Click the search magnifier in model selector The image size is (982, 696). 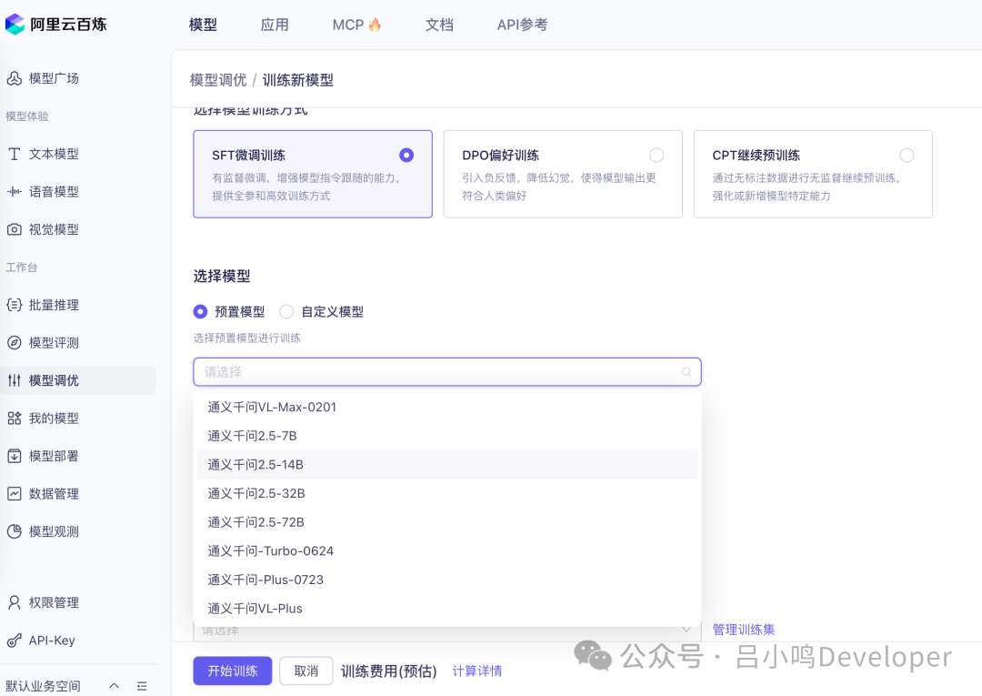coord(686,372)
